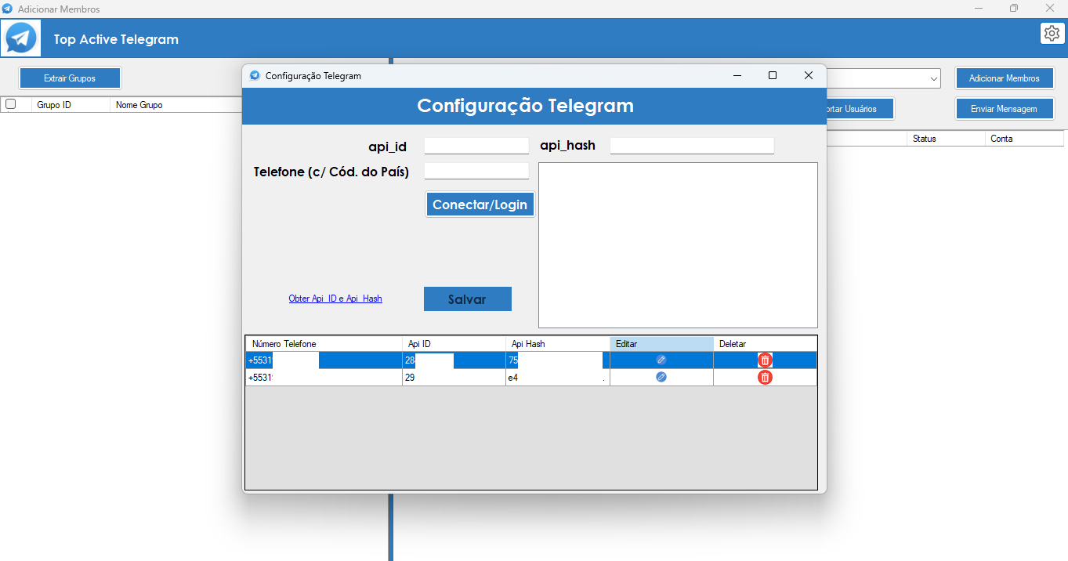Image resolution: width=1068 pixels, height=561 pixels.
Task: Select the unhighlighted +5531 phone number cell
Action: coord(324,377)
